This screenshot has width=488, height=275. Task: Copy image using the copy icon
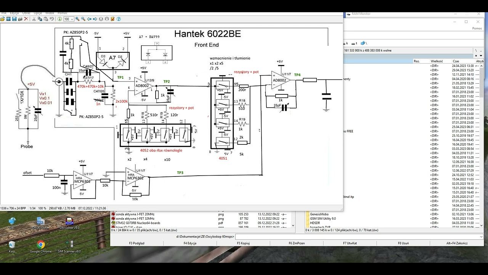(x=40, y=19)
